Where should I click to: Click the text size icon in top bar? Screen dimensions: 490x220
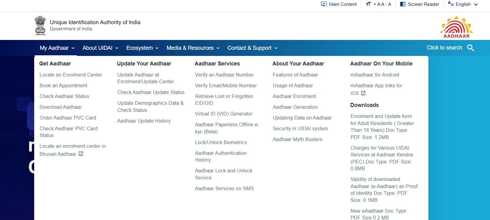368,4
